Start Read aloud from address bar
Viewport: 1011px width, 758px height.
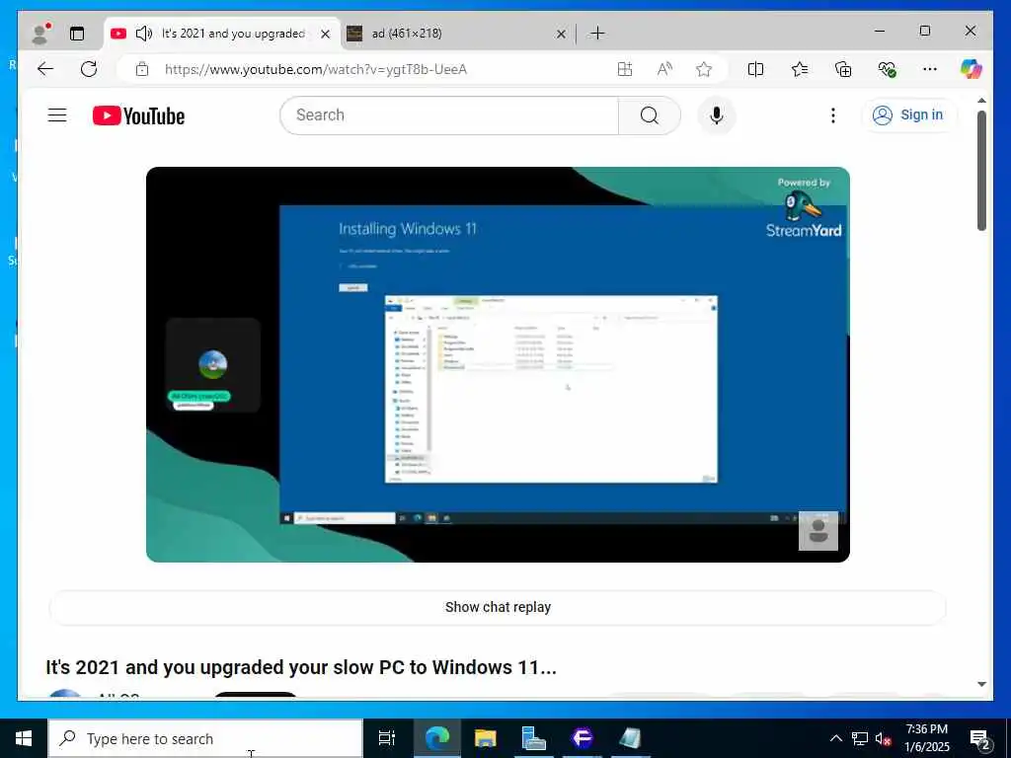(664, 69)
